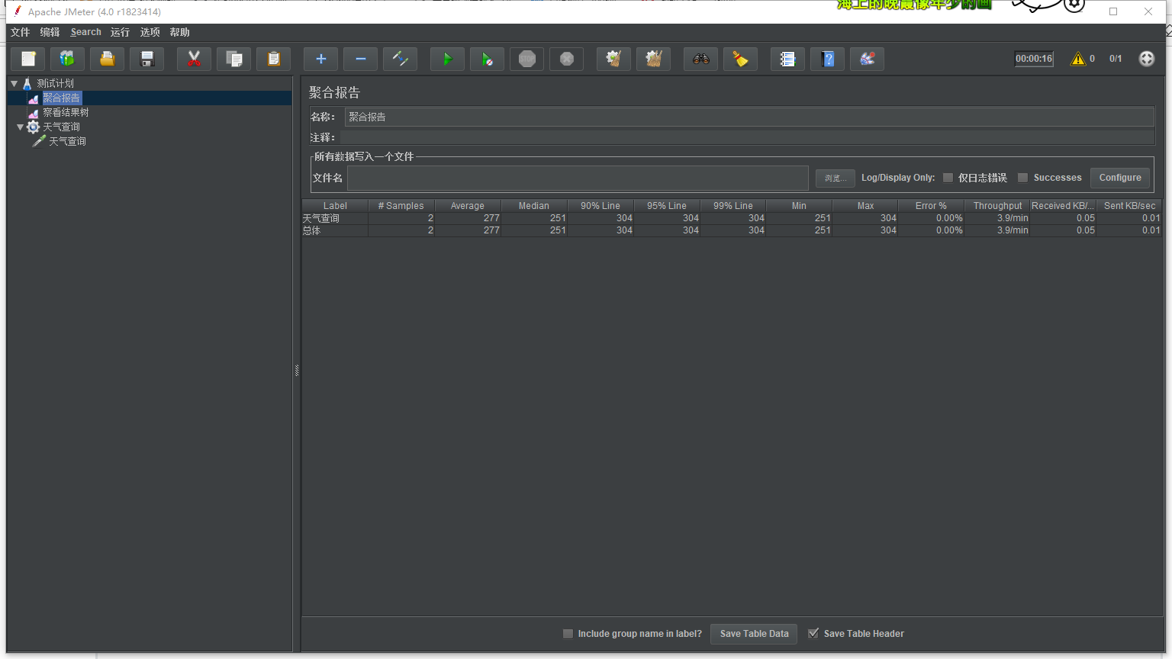Click the # Samples column header
The width and height of the screenshot is (1172, 659).
401,206
